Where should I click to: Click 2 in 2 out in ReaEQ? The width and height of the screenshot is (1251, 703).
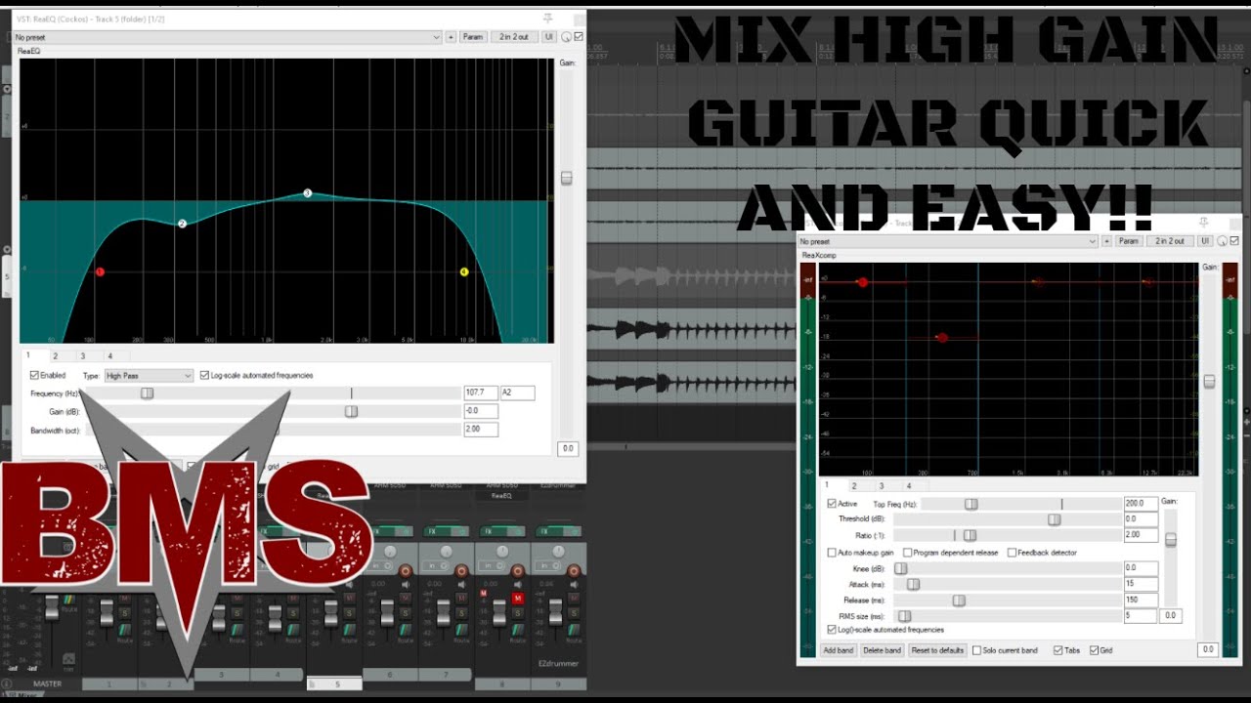pos(514,37)
